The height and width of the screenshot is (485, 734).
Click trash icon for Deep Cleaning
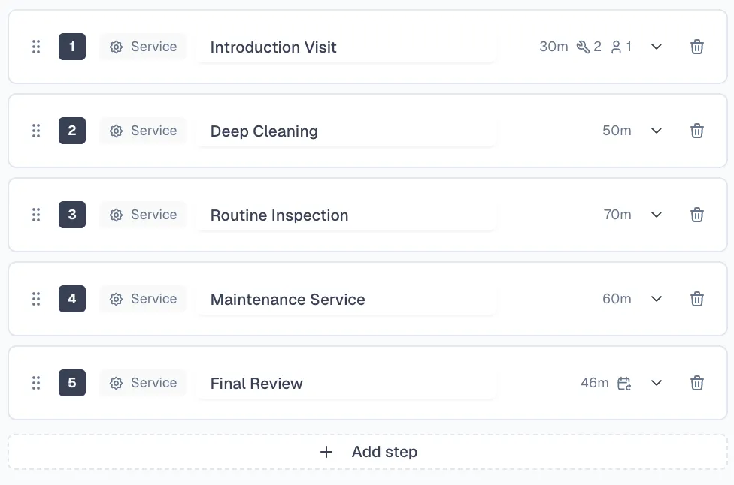coord(697,131)
